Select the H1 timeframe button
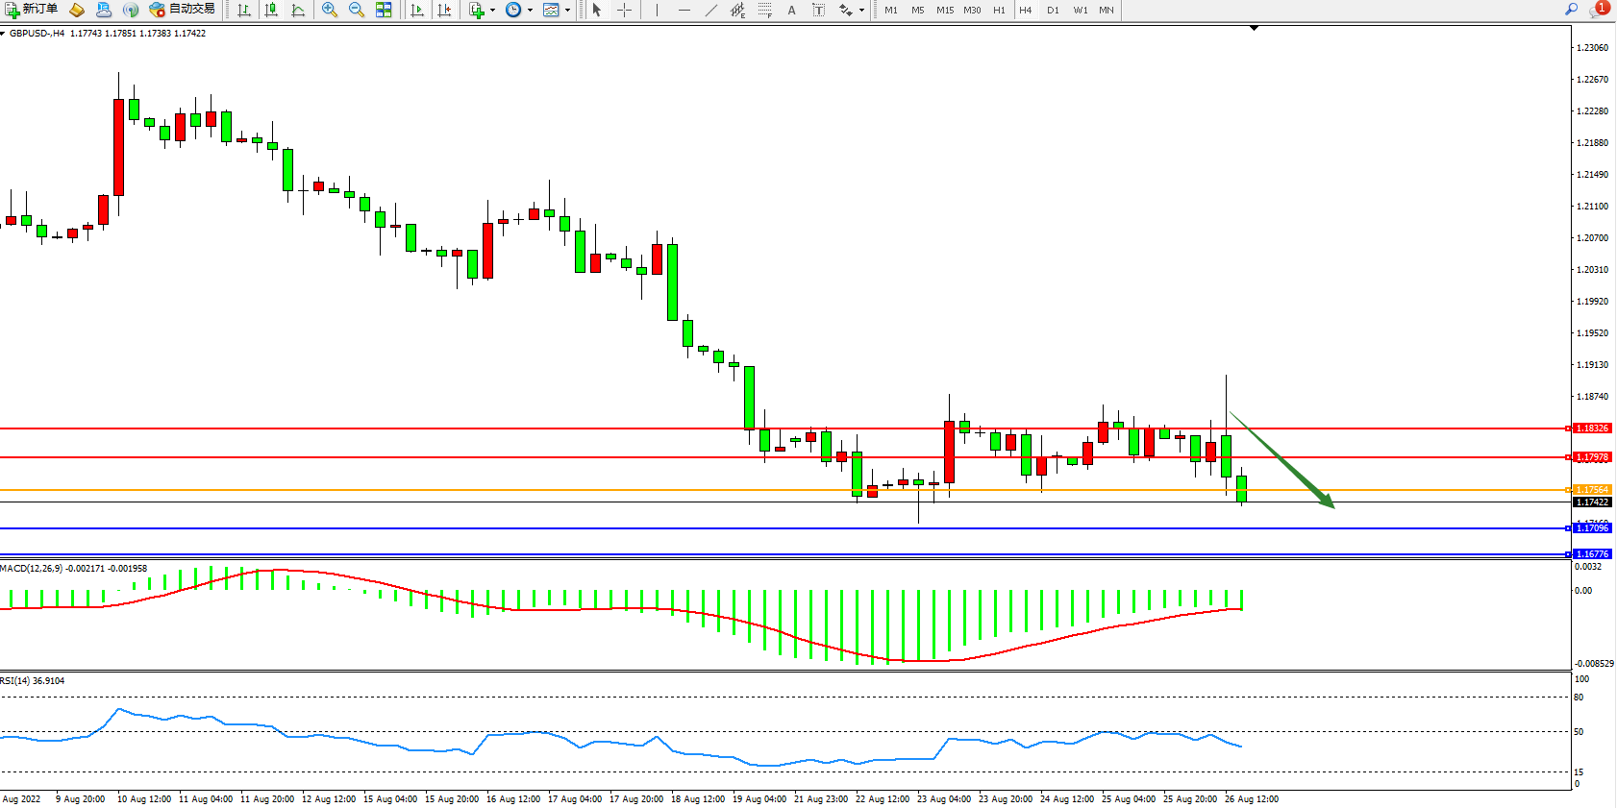Screen dimensions: 1617x808 (999, 10)
